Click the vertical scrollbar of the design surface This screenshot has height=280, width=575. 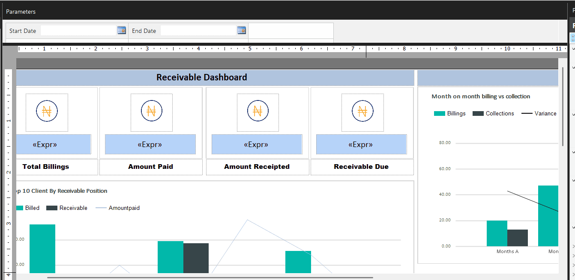pos(563,107)
